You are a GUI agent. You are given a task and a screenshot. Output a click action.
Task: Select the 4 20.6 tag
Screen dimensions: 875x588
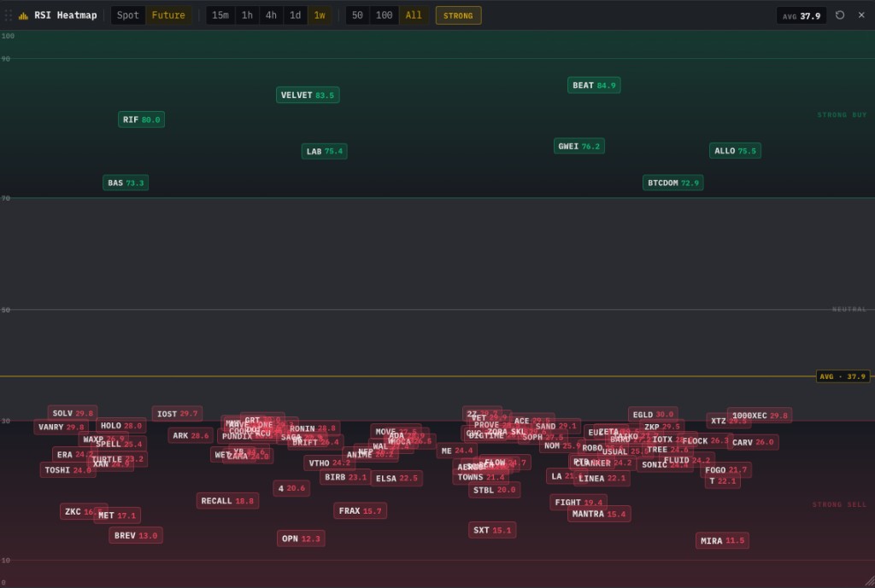291,488
